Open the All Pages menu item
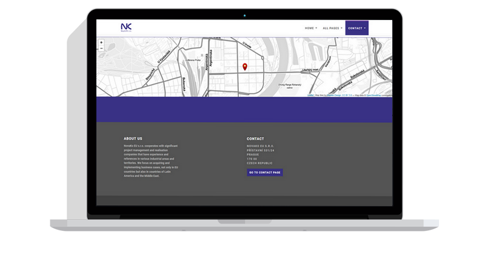 (331, 28)
